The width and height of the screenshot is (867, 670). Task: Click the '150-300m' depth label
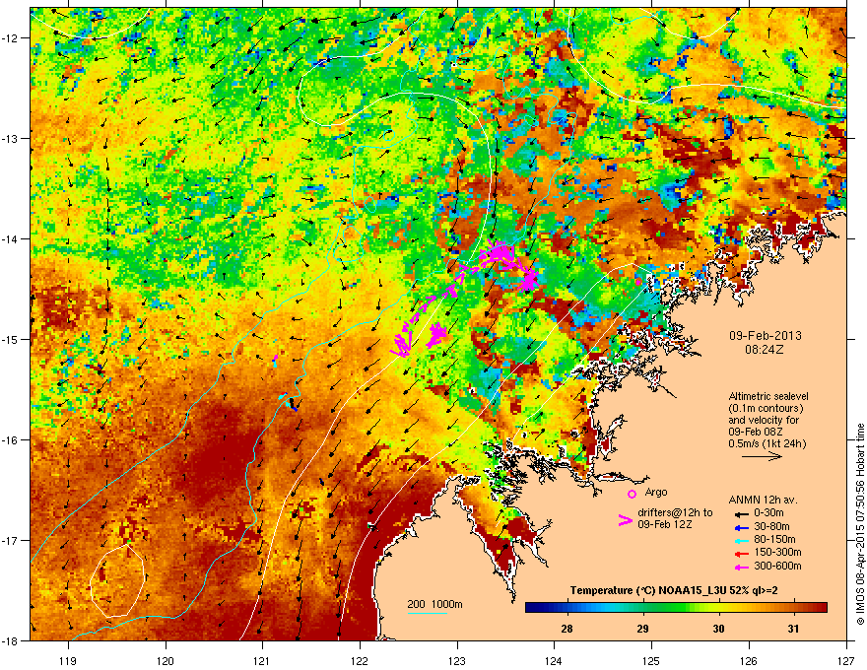pos(777,552)
